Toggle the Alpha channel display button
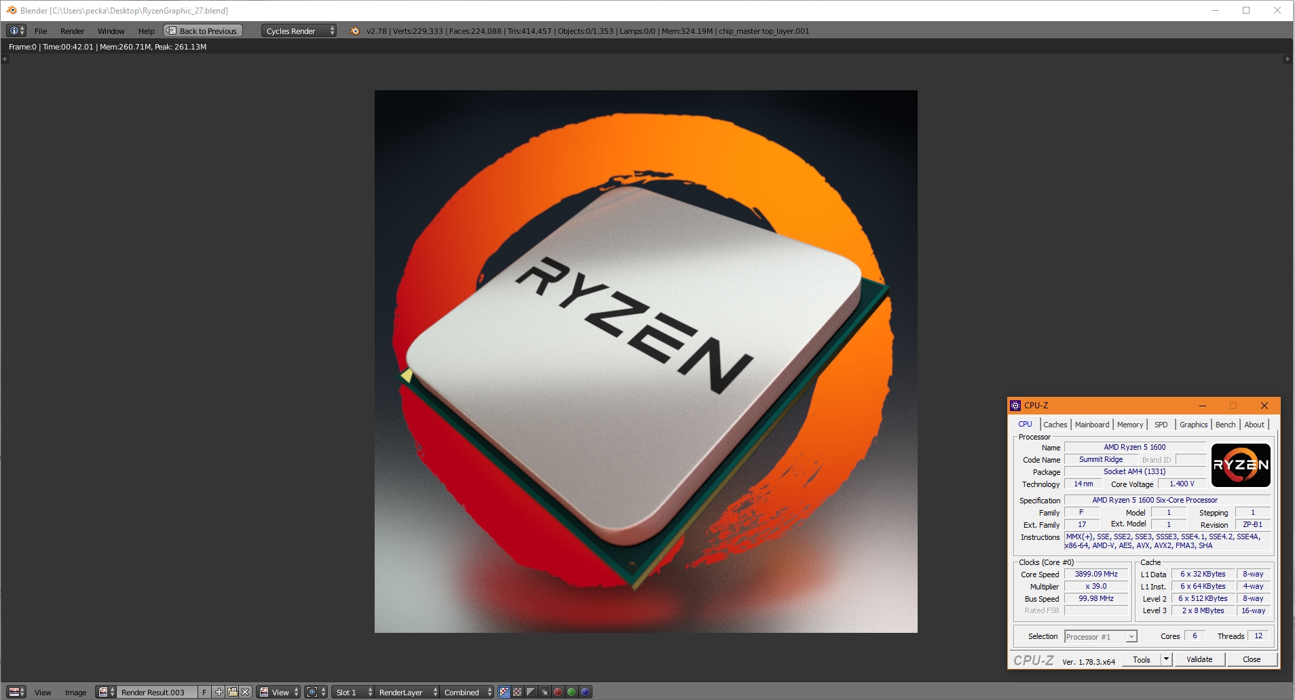The image size is (1295, 700). (x=531, y=692)
